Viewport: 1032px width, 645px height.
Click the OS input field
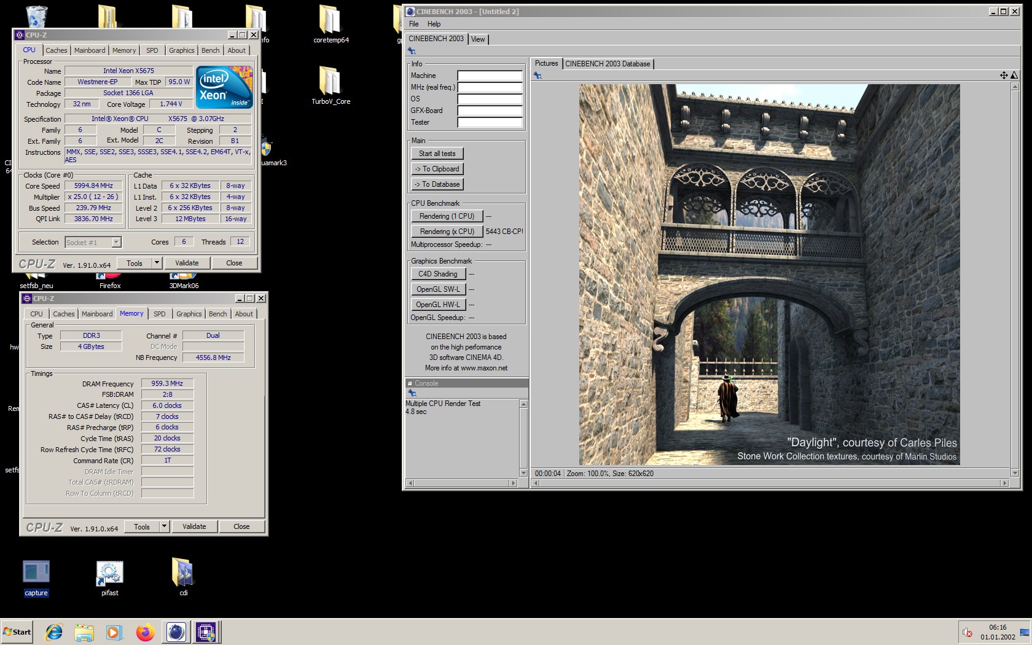490,99
